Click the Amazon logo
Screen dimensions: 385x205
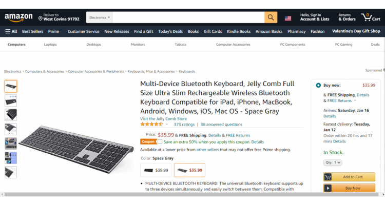pos(18,17)
